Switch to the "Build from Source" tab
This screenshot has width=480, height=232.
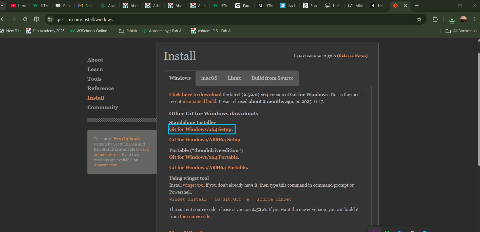(x=272, y=78)
